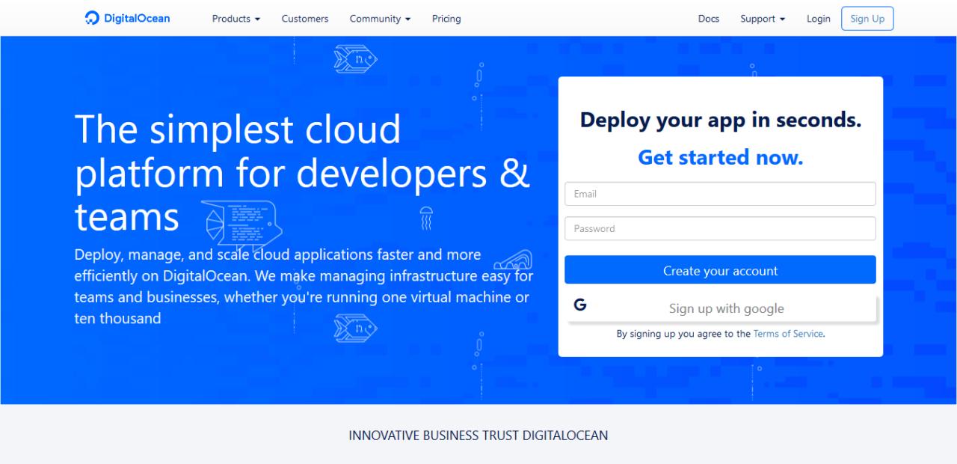Expand the Products dropdown menu
The image size is (957, 464).
(x=236, y=19)
